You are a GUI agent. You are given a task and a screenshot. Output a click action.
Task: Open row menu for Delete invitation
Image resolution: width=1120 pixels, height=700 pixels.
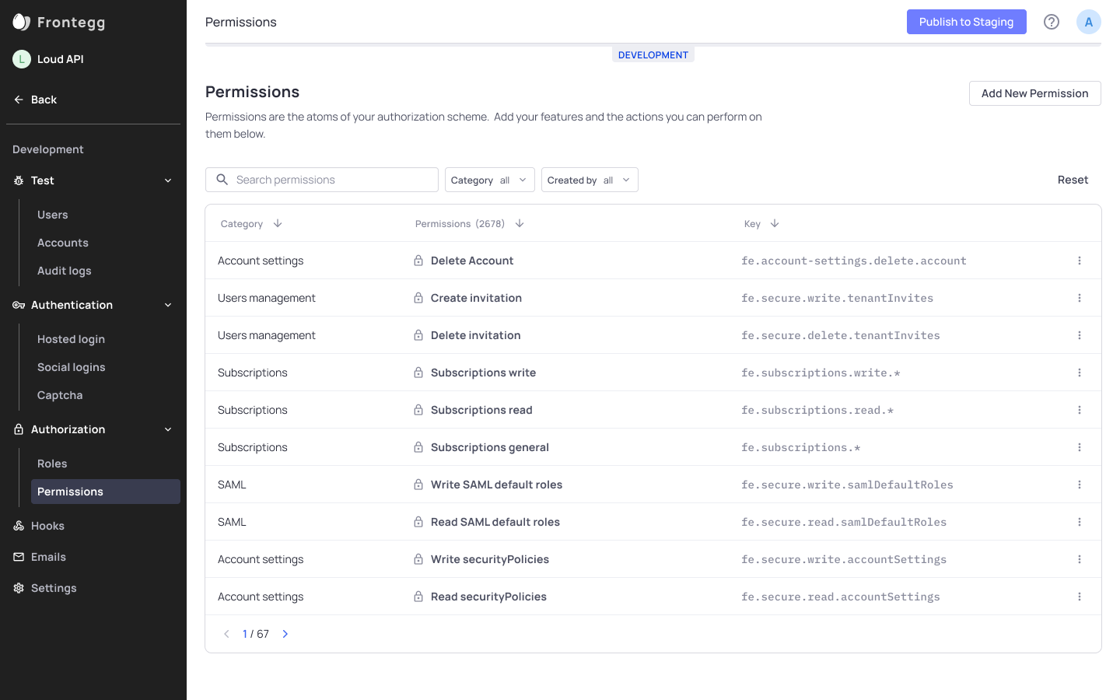tap(1080, 335)
